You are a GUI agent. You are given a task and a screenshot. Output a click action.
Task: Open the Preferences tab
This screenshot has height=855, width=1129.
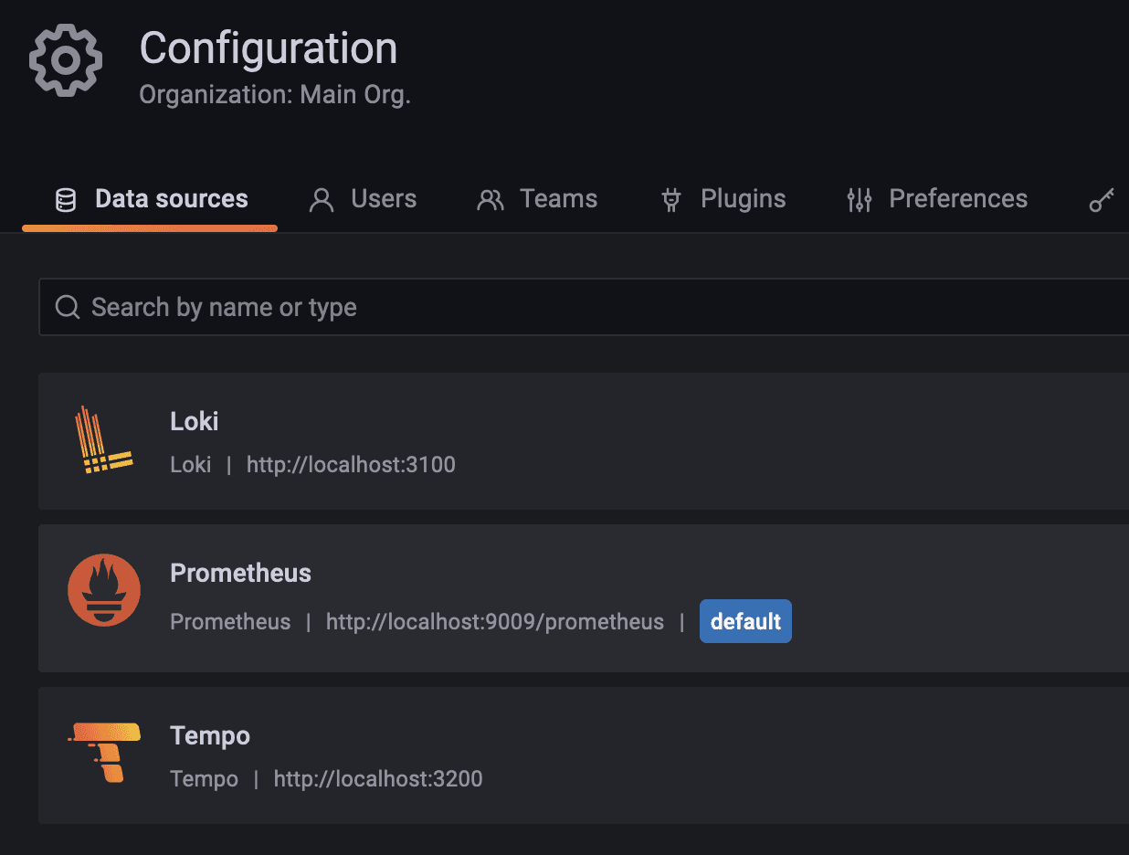point(937,200)
